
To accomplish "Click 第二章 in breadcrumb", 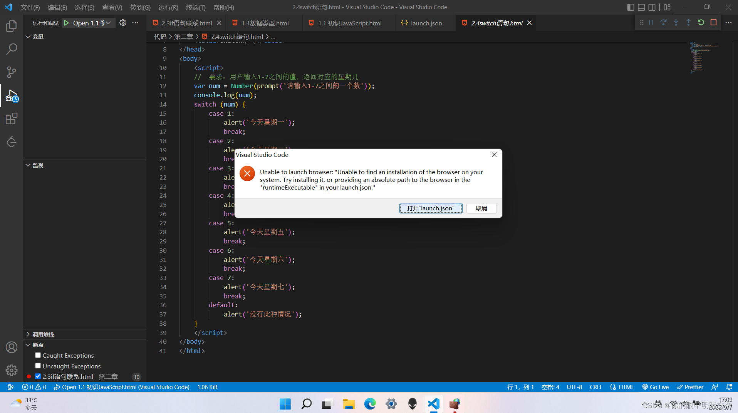I will click(183, 37).
